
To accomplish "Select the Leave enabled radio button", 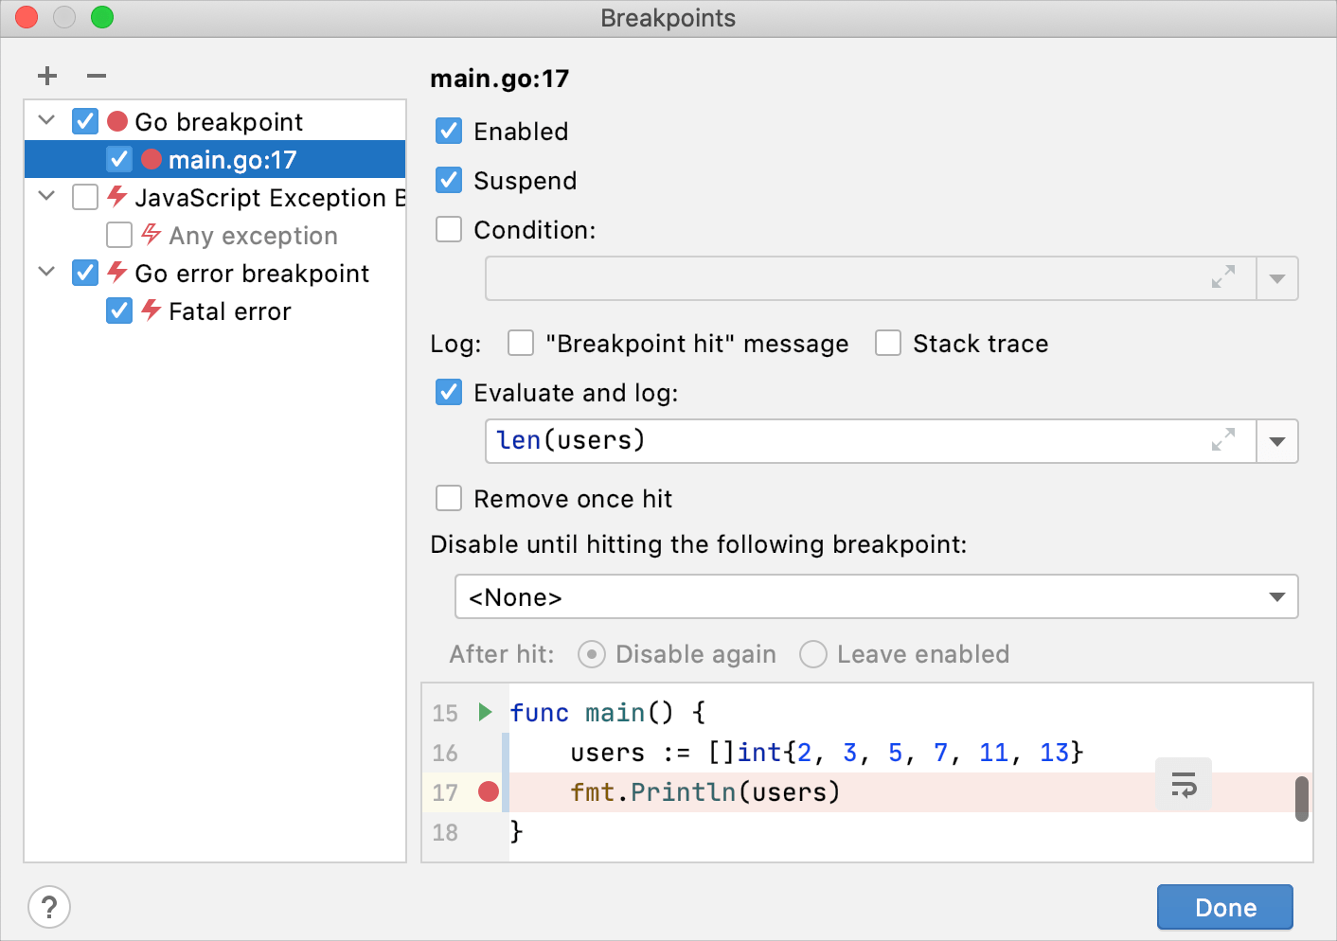I will tap(813, 654).
